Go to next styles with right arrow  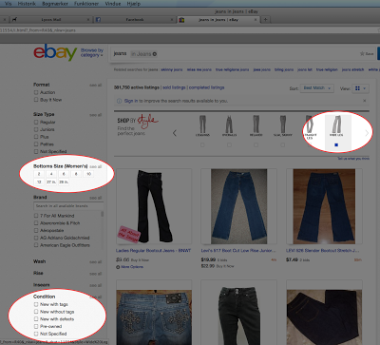[367, 133]
